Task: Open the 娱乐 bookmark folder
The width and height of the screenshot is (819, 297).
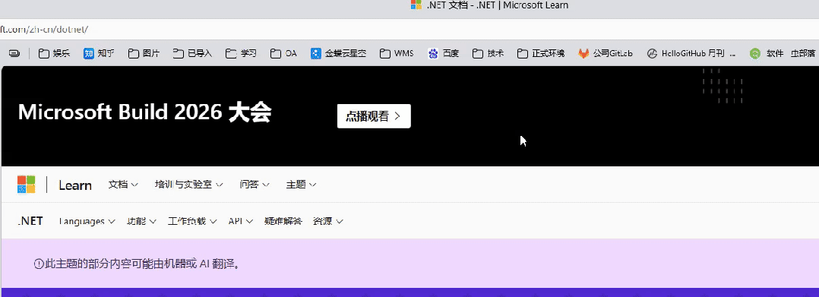Action: point(55,53)
